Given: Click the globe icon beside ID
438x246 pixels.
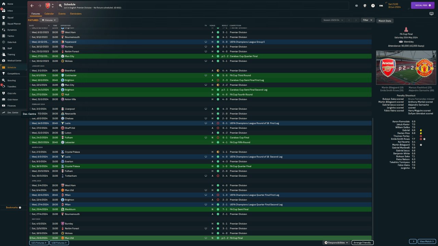Looking at the screenshot, I should pos(365,6).
